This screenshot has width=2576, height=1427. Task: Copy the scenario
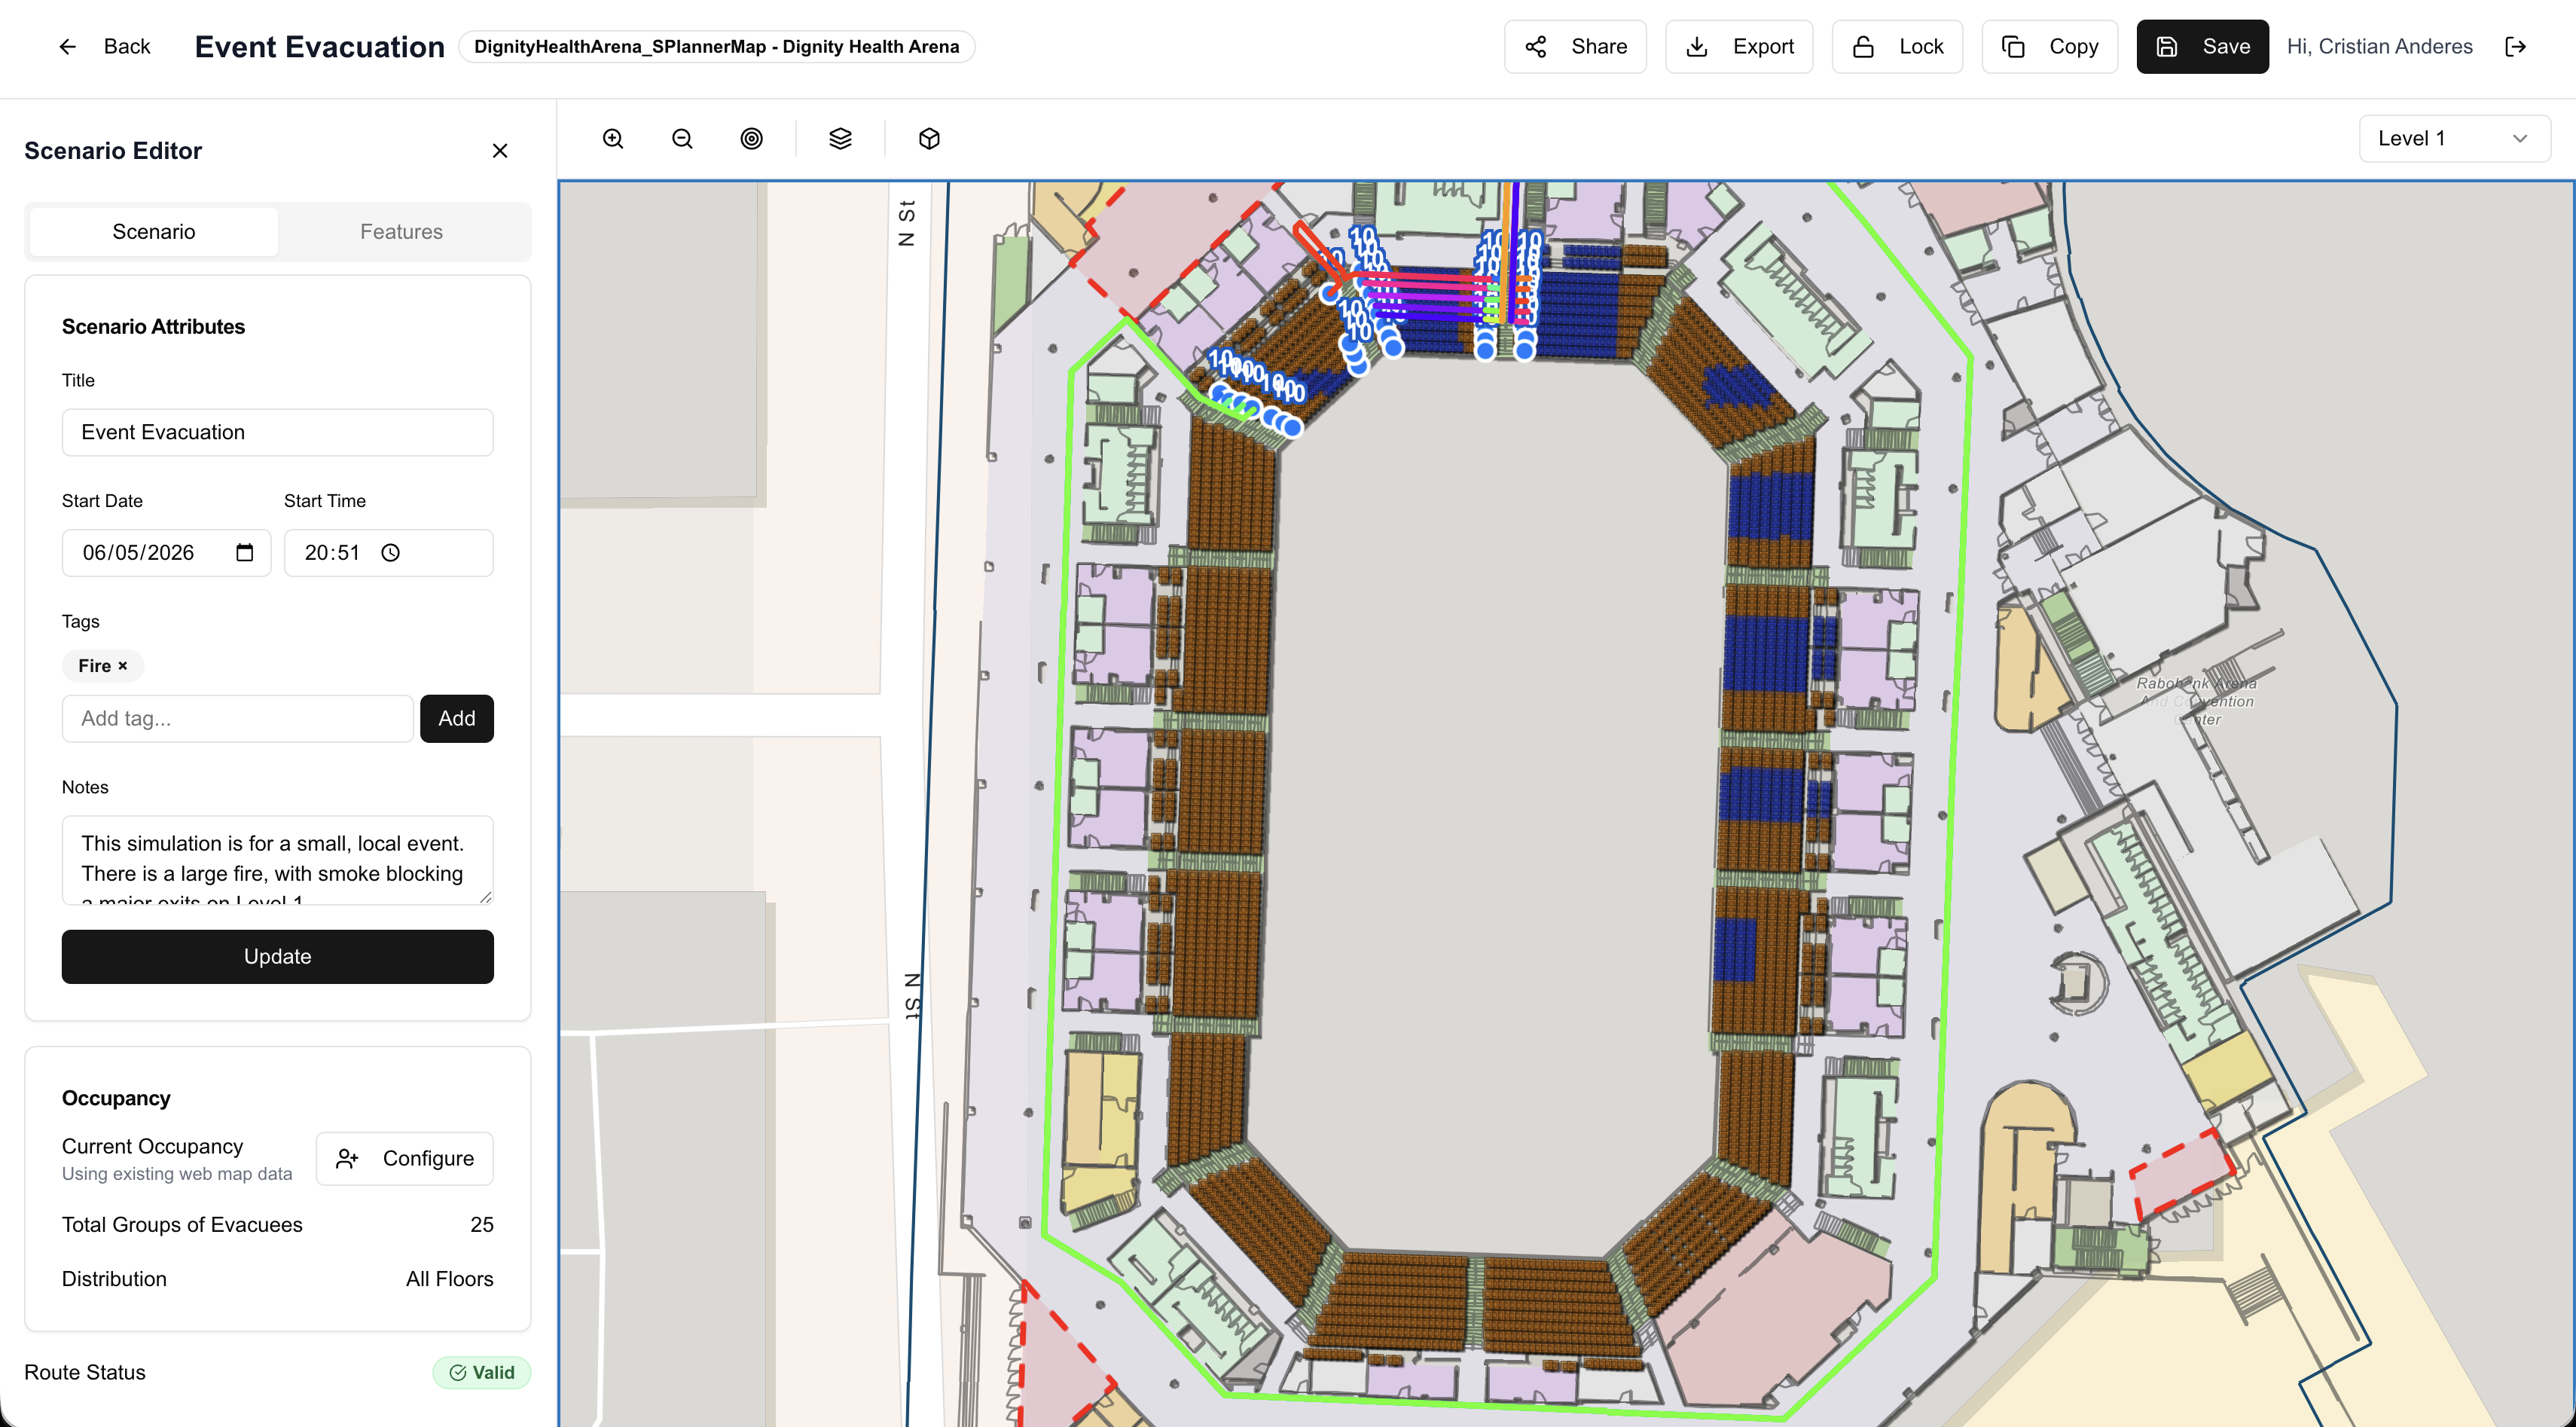coord(2049,47)
